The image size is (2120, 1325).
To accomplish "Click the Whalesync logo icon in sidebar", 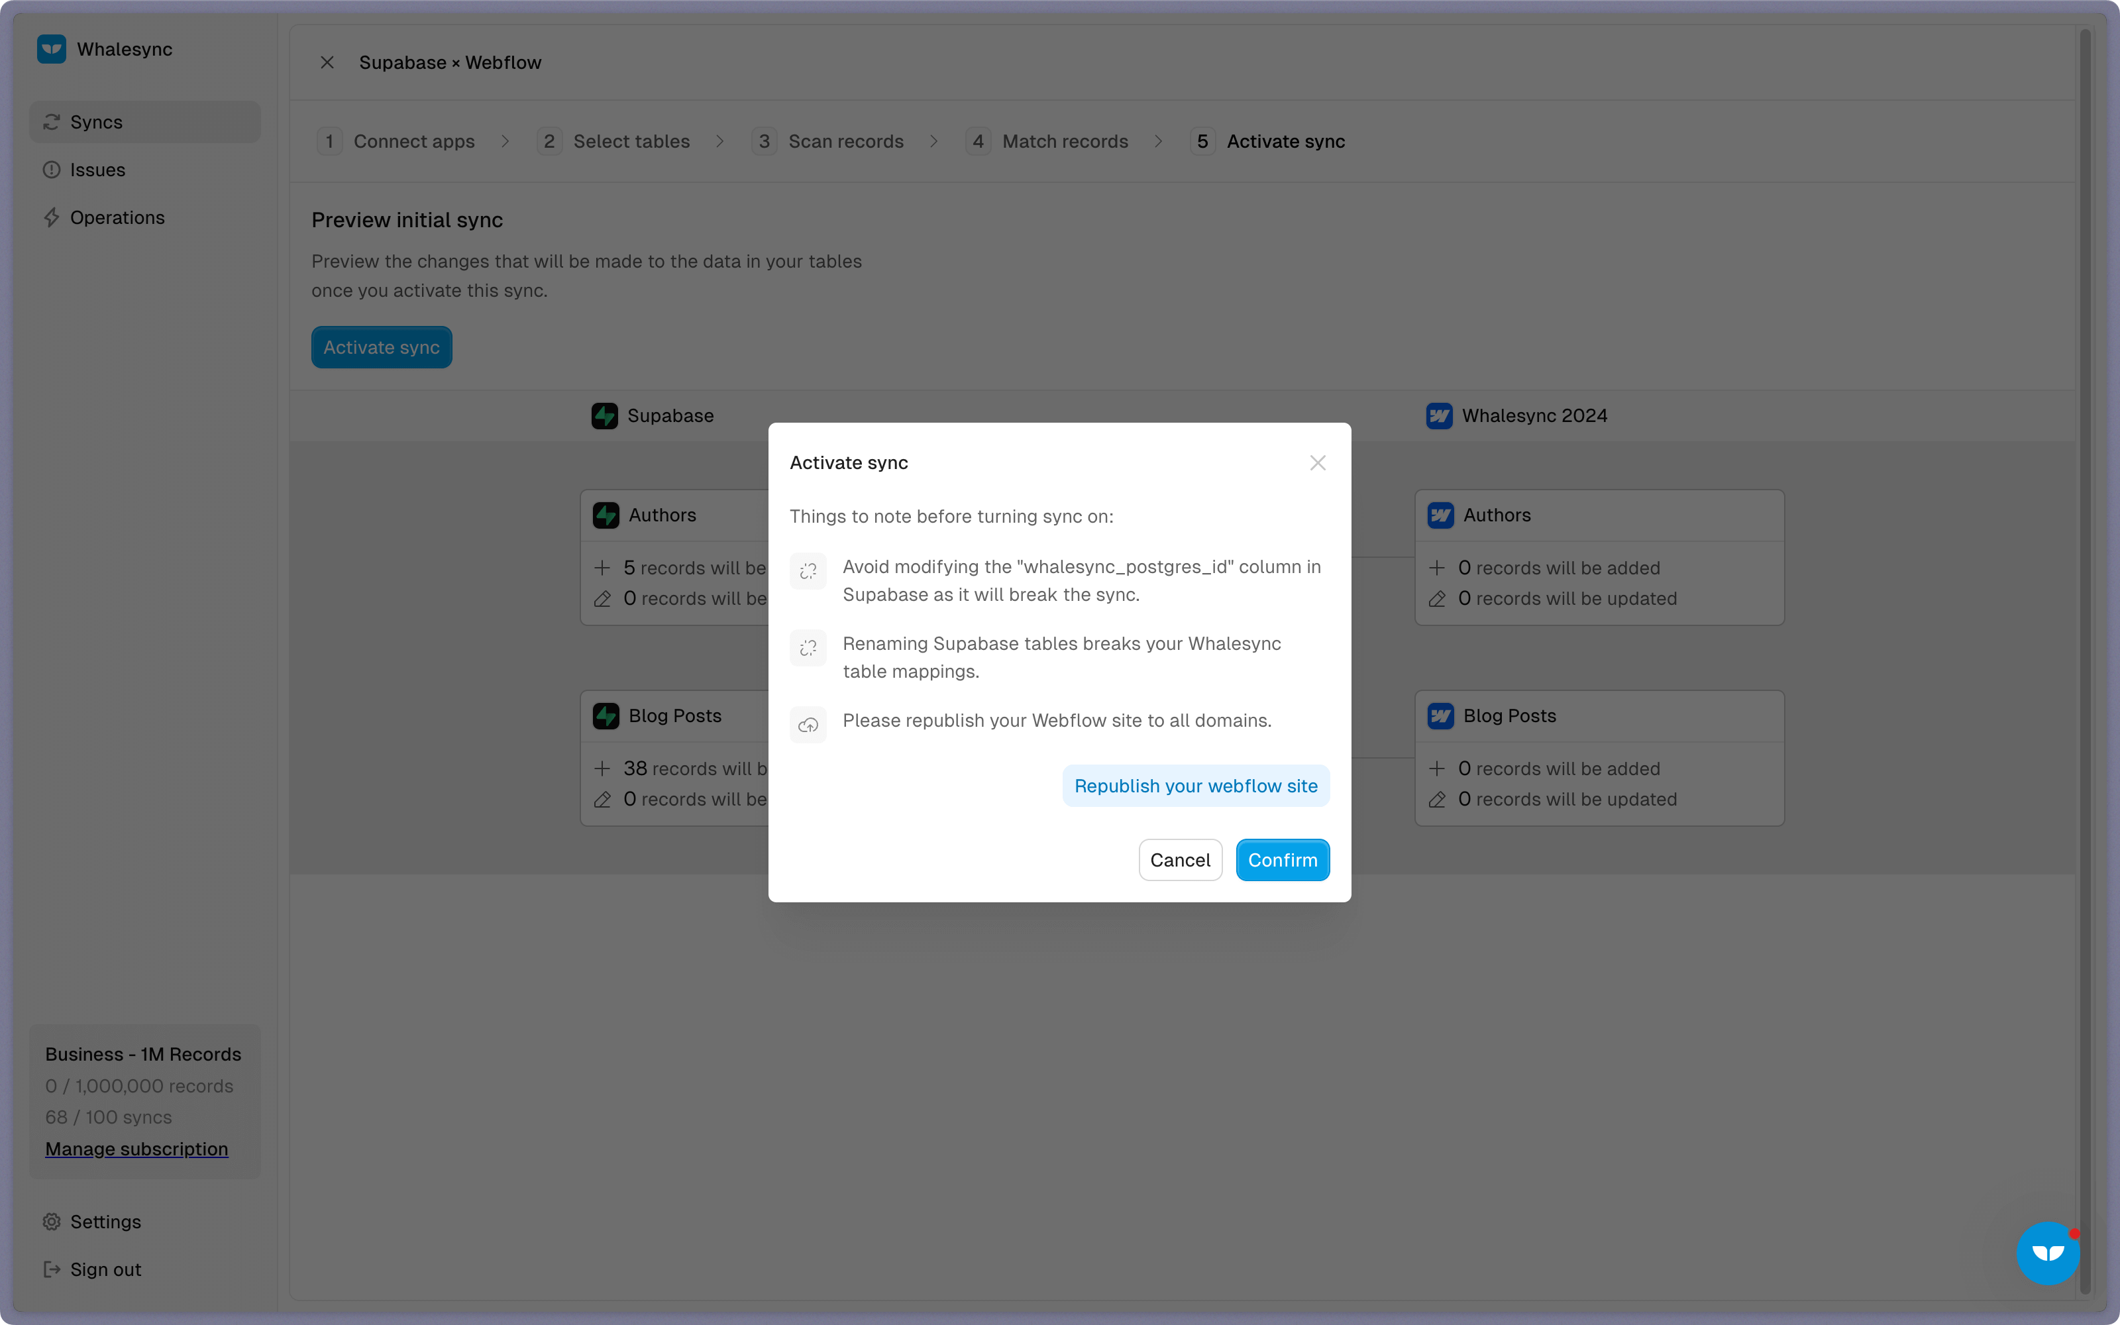I will pos(52,49).
